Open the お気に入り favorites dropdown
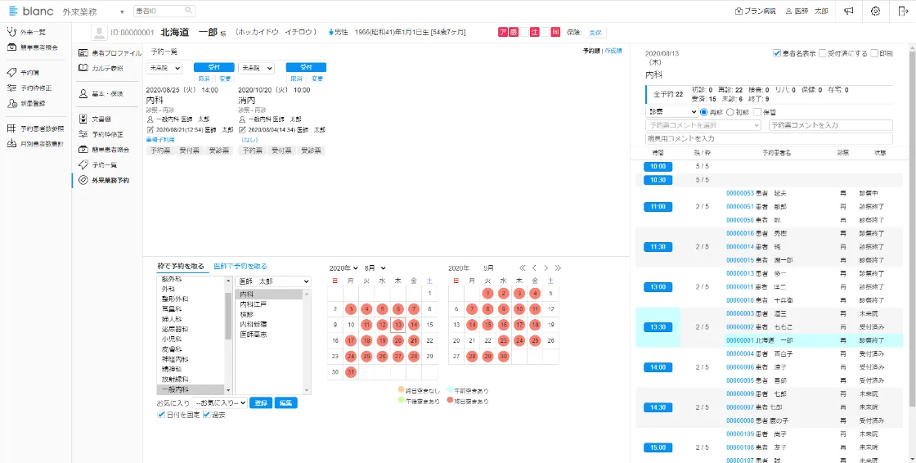The image size is (916, 463). (x=219, y=402)
